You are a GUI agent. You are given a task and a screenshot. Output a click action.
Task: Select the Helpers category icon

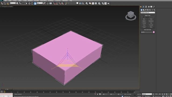150,10
